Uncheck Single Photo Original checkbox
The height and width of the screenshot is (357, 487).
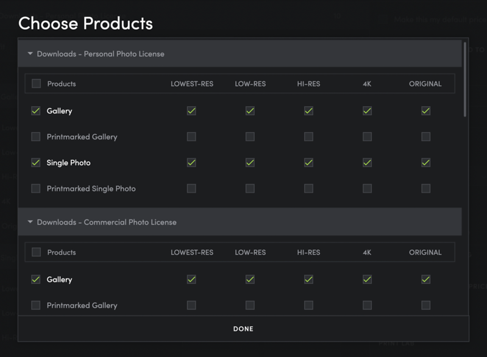tap(426, 163)
